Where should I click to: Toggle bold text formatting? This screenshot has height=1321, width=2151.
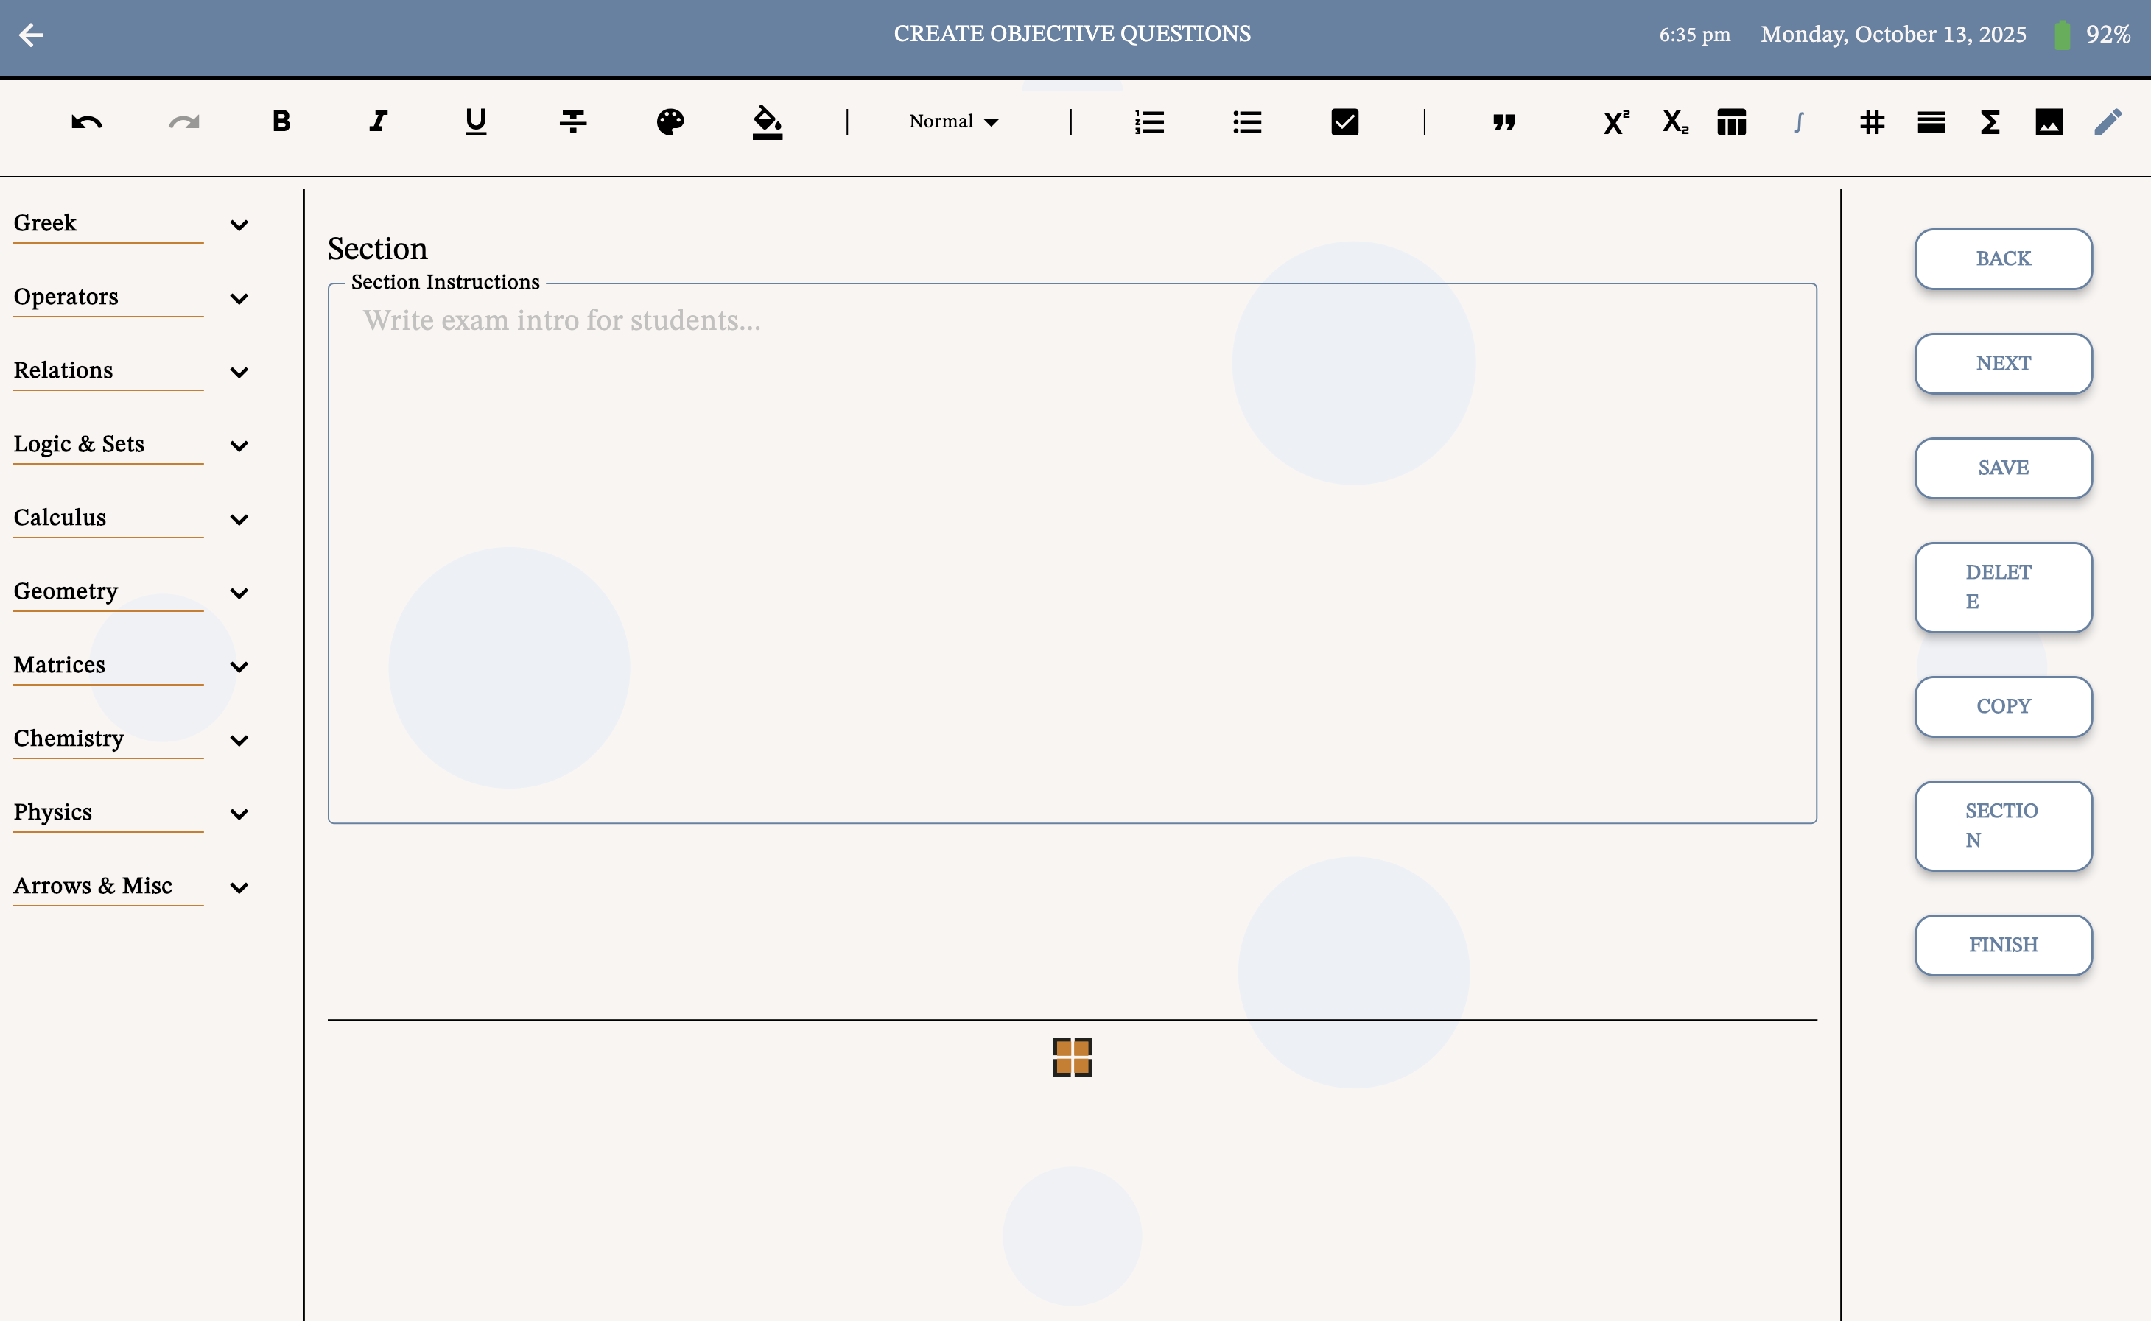click(281, 122)
